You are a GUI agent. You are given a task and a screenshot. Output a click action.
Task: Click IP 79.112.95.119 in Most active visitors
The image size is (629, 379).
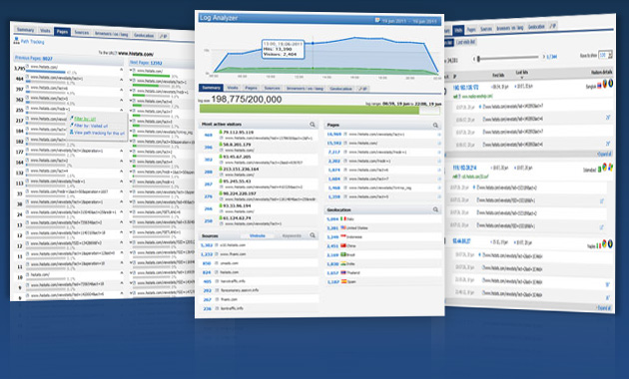click(239, 133)
